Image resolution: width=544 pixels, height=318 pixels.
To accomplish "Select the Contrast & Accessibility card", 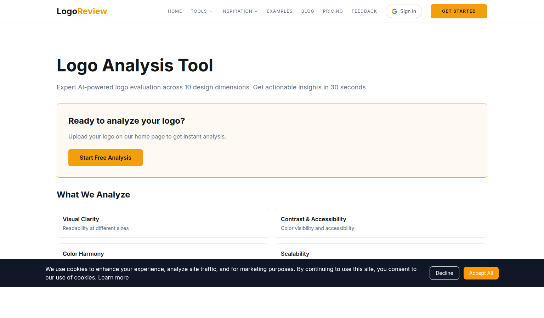I will [x=381, y=223].
